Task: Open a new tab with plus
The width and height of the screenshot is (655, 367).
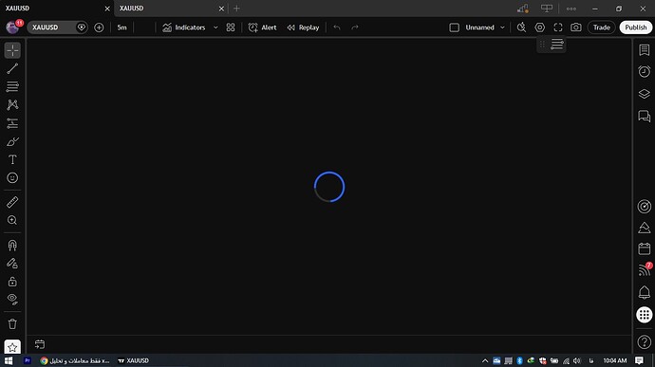Action: [x=237, y=9]
